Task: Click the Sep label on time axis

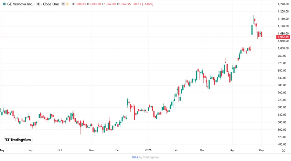Action: pos(31,150)
